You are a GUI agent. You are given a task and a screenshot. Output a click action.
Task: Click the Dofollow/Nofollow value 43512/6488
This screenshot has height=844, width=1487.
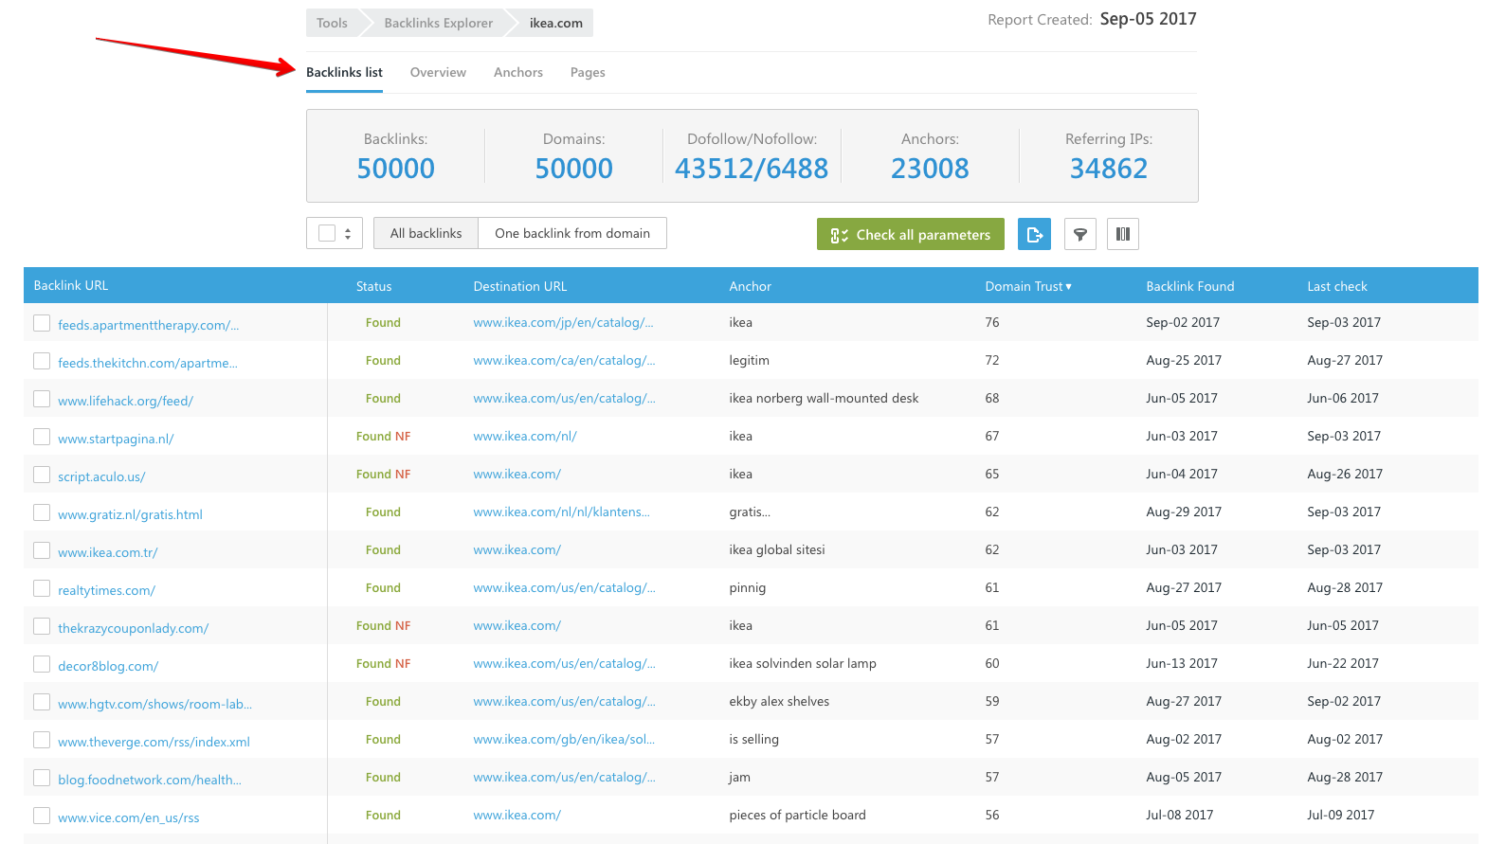point(752,169)
